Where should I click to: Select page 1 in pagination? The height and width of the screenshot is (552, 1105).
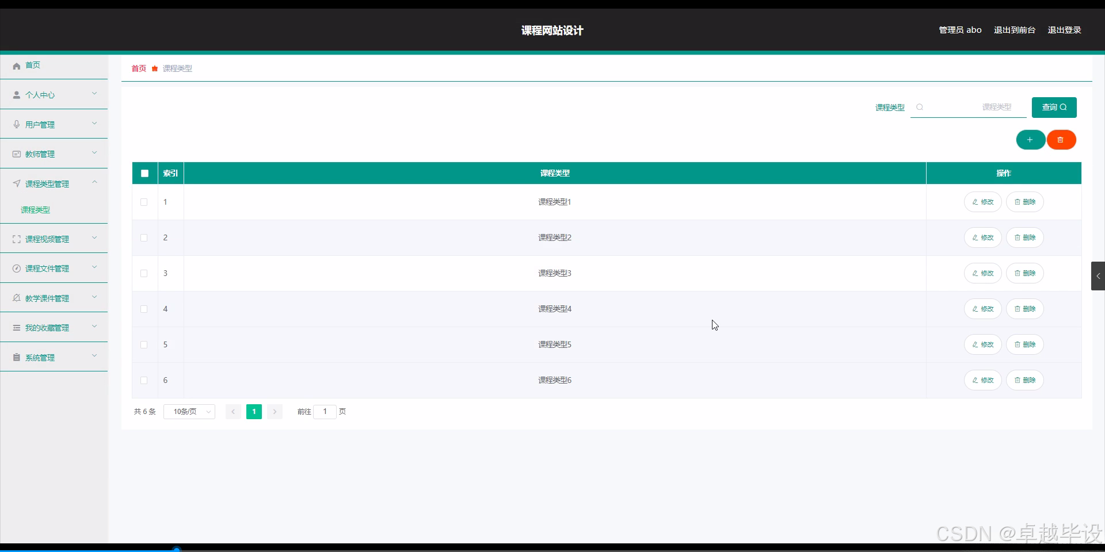coord(254,412)
